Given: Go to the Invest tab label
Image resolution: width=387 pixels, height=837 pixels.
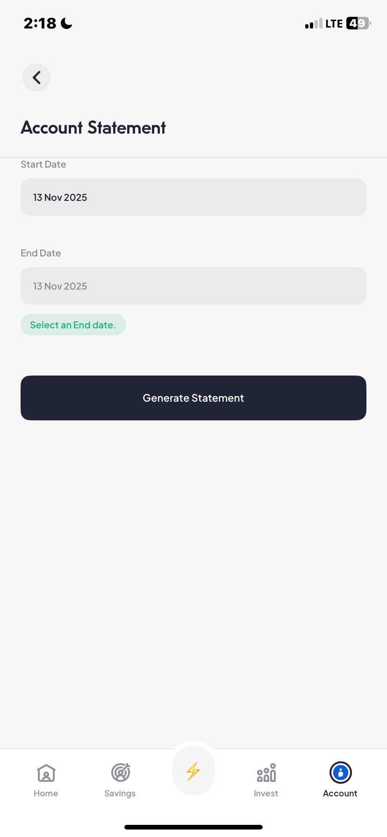Looking at the screenshot, I should coord(266,794).
